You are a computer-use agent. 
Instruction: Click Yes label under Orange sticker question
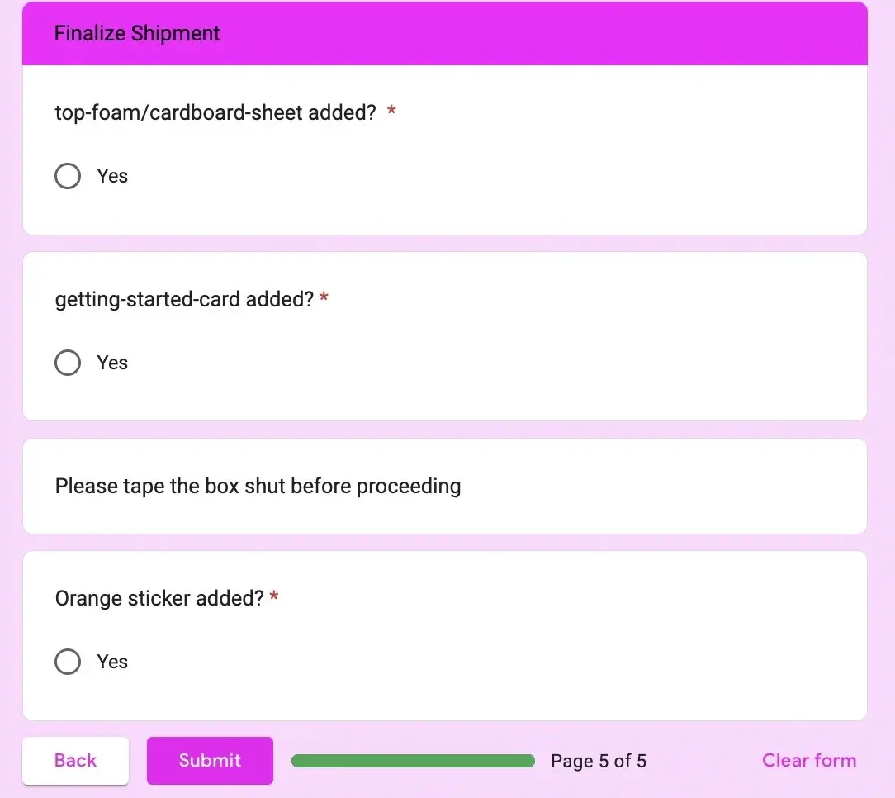(112, 662)
